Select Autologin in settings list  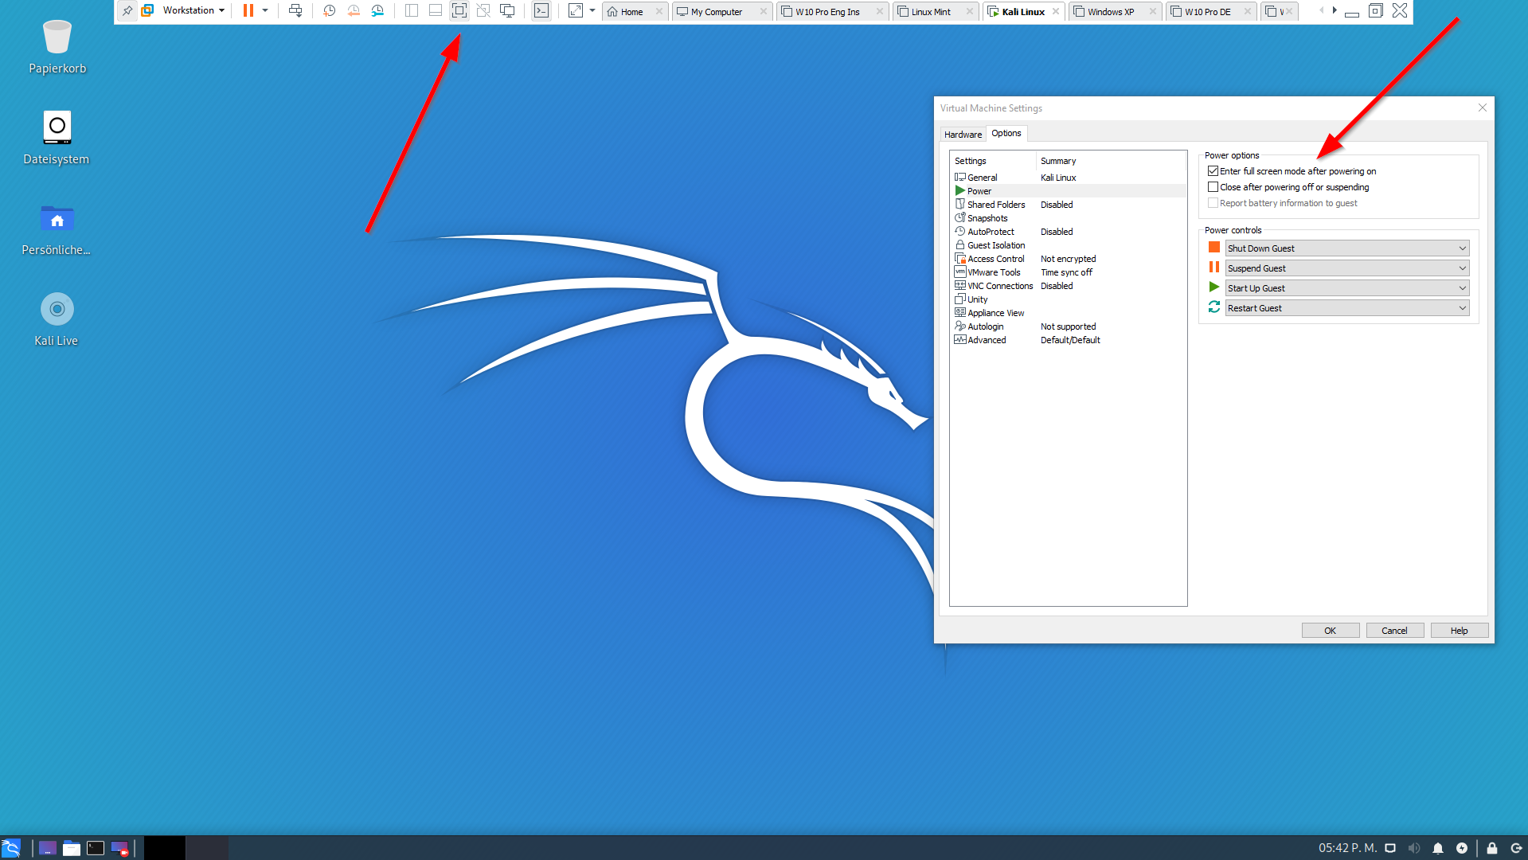(x=1068, y=326)
